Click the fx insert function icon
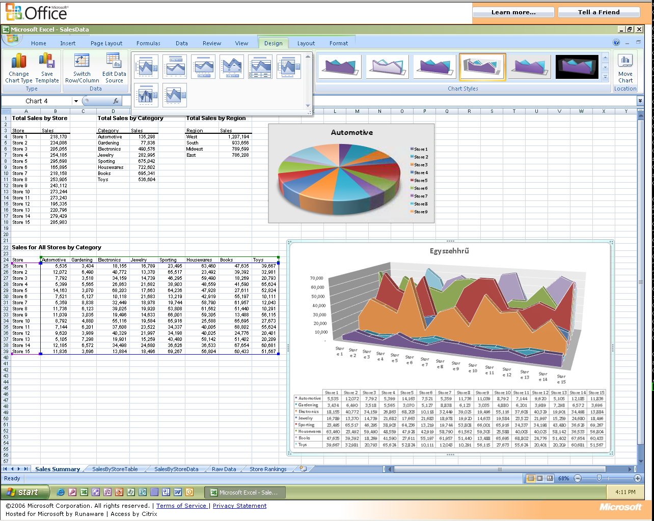 [x=116, y=101]
